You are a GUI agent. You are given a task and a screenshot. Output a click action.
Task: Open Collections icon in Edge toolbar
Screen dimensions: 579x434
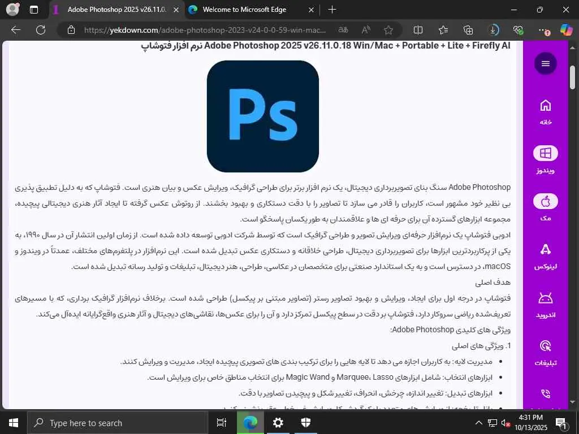pos(468,30)
